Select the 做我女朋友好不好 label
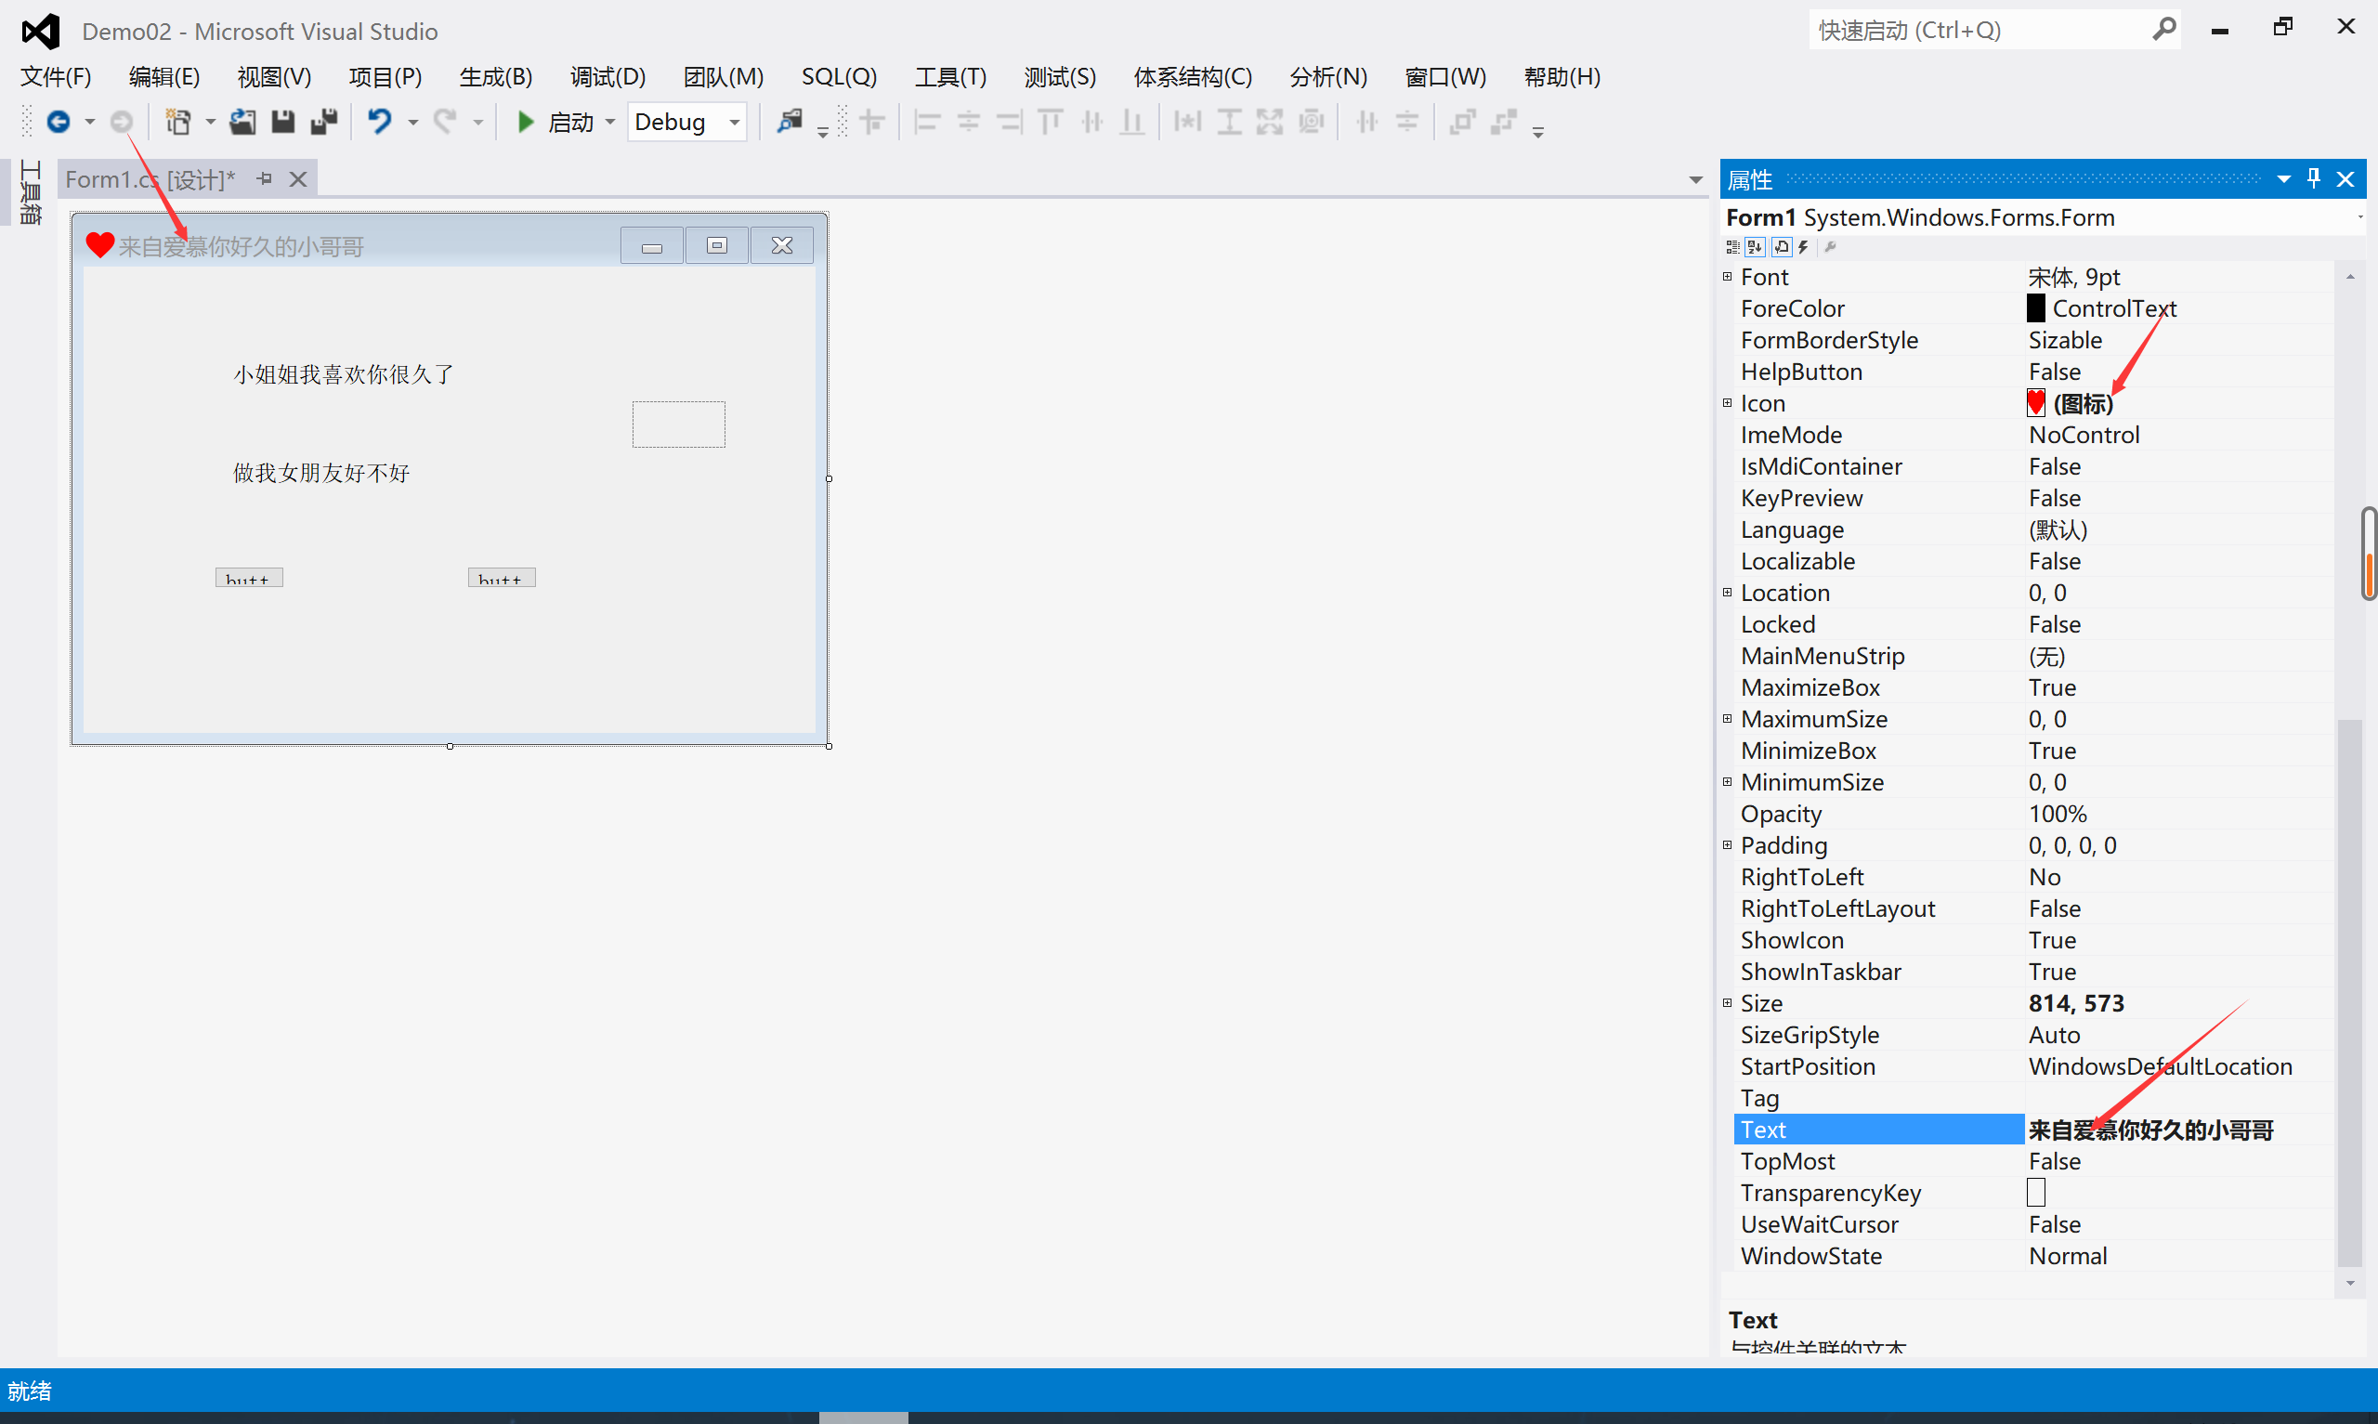This screenshot has height=1424, width=2378. 321,473
